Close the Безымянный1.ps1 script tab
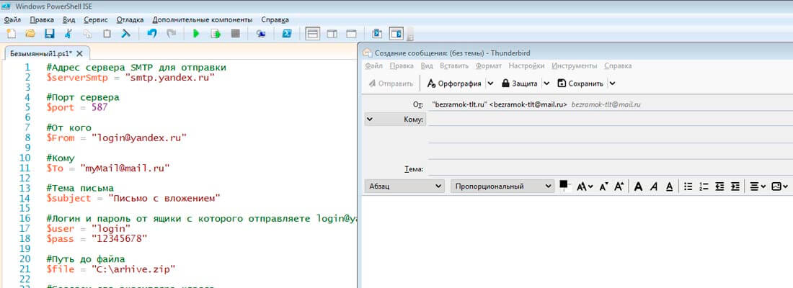 [x=79, y=53]
